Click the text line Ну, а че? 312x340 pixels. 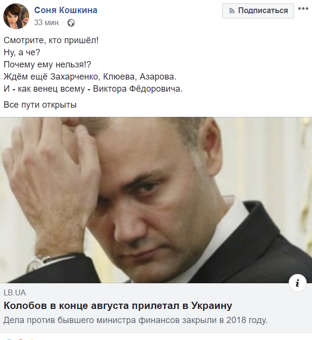[x=22, y=52]
